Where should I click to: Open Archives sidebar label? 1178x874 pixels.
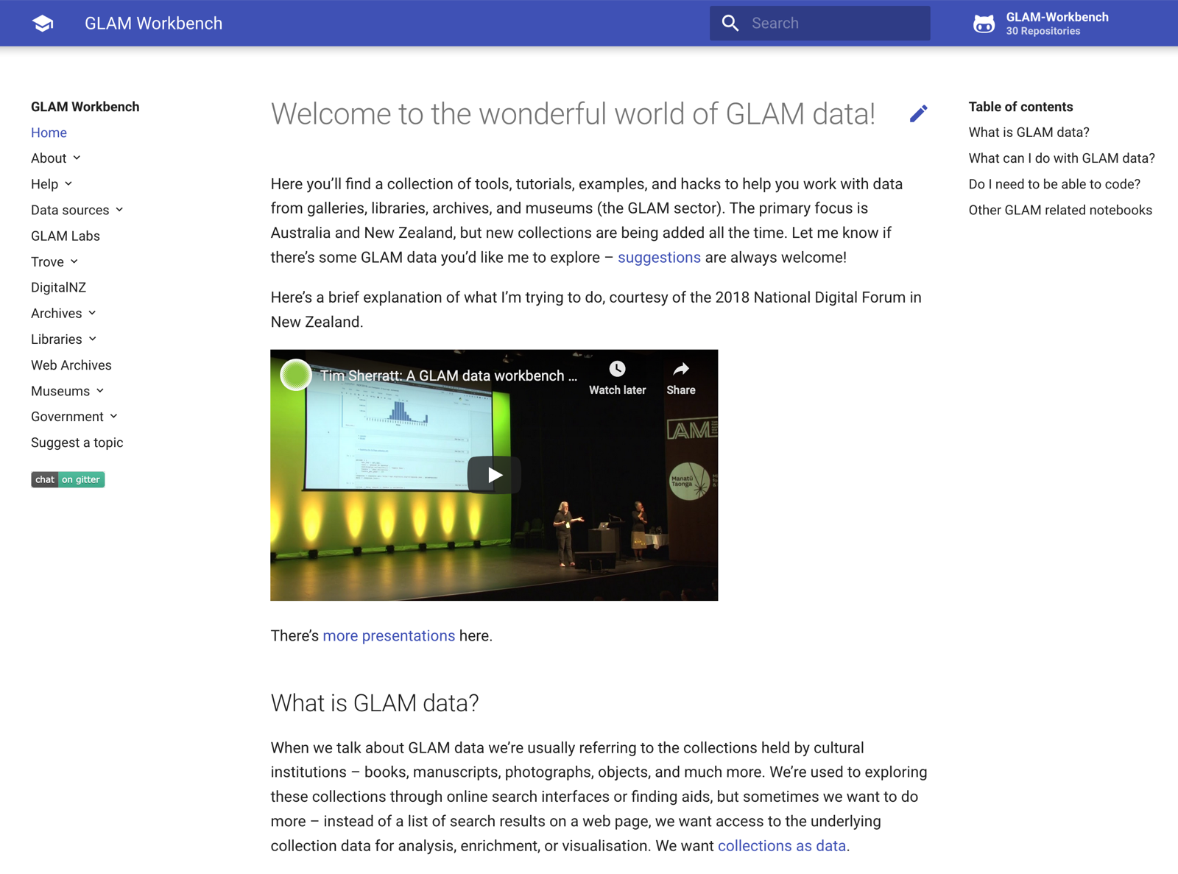coord(57,313)
